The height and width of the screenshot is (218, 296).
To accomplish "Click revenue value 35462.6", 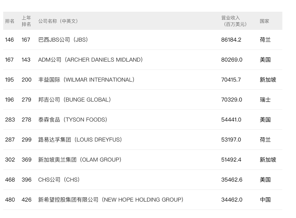I will (x=232, y=180).
